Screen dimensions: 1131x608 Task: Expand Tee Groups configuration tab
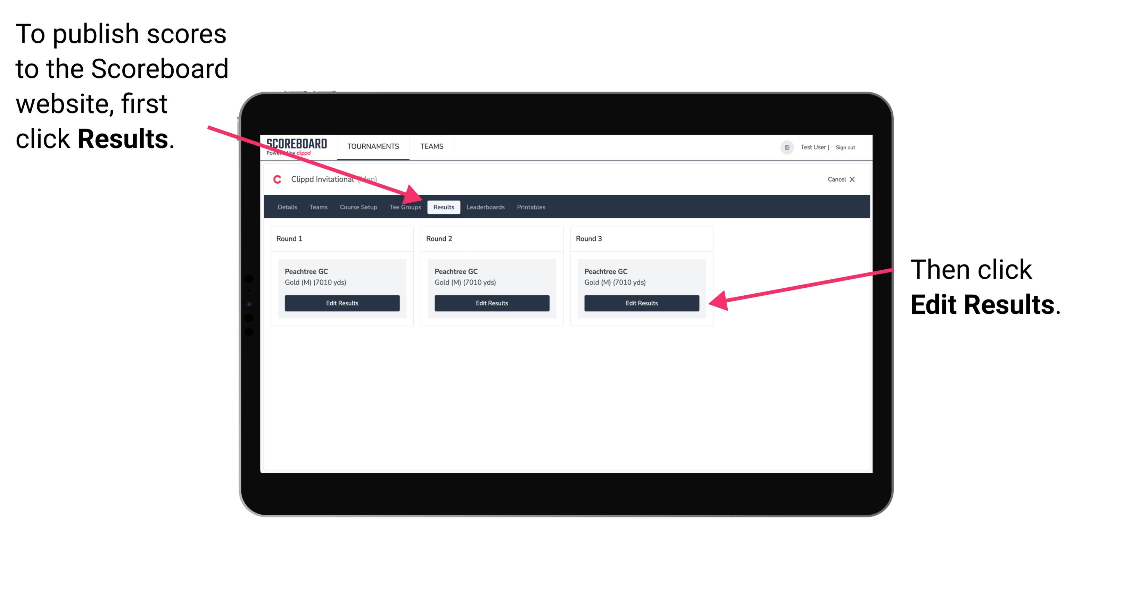coord(405,207)
